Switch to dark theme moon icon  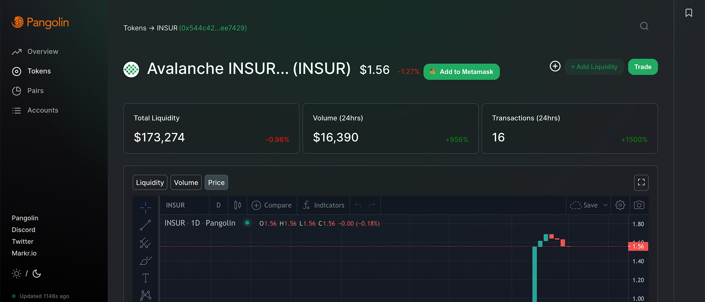(x=37, y=273)
